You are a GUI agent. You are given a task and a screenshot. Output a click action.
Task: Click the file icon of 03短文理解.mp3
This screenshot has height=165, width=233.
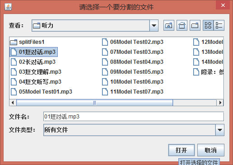pyautogui.click(x=14, y=72)
